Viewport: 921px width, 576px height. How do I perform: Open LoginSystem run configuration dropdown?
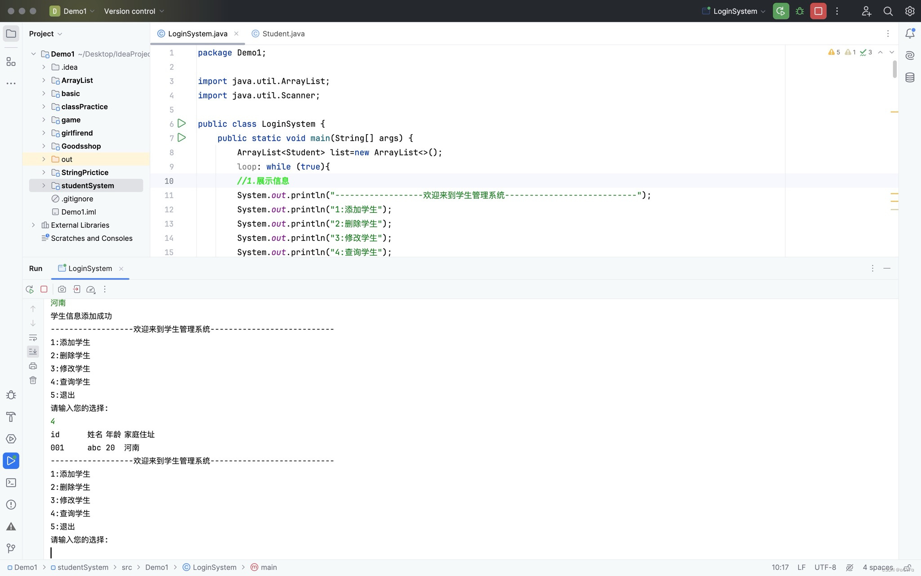click(734, 11)
